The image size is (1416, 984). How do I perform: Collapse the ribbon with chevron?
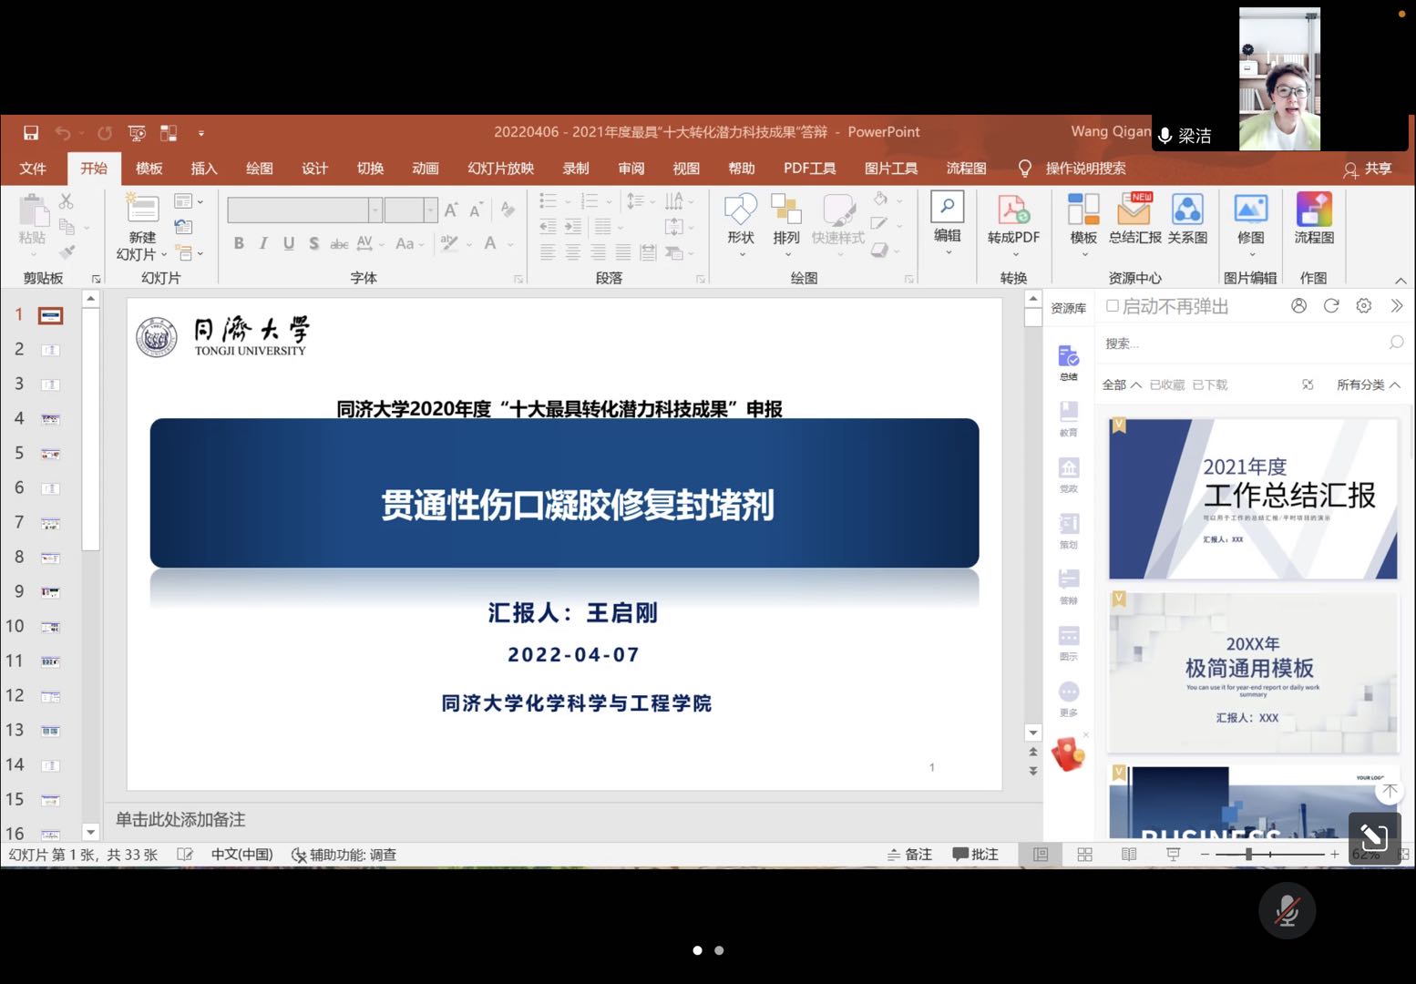pos(1401,280)
